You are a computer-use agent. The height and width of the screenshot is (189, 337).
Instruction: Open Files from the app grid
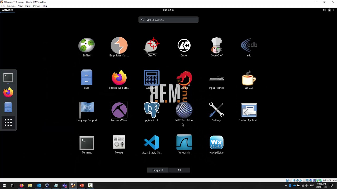pos(87,80)
